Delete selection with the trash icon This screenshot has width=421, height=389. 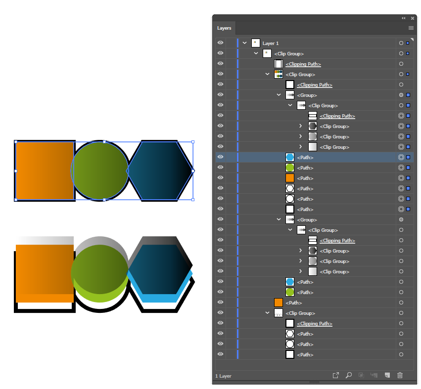(x=400, y=375)
